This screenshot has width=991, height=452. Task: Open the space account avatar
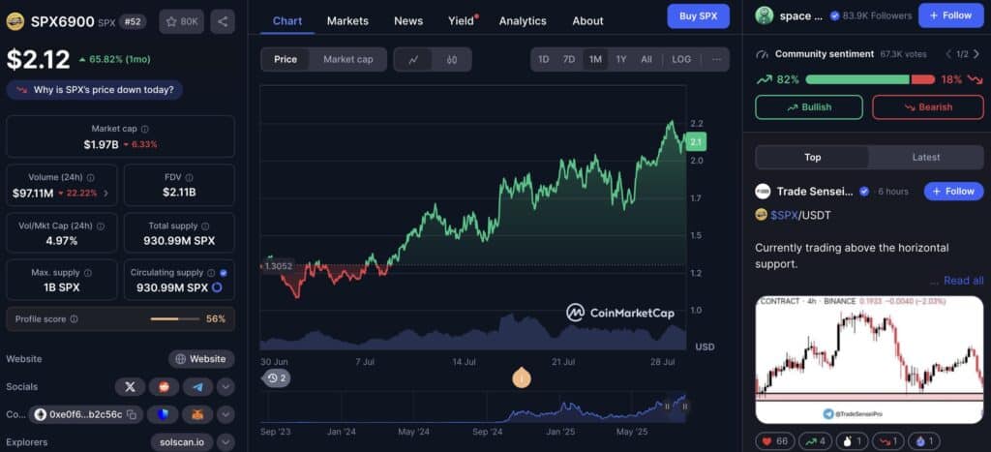pyautogui.click(x=765, y=15)
